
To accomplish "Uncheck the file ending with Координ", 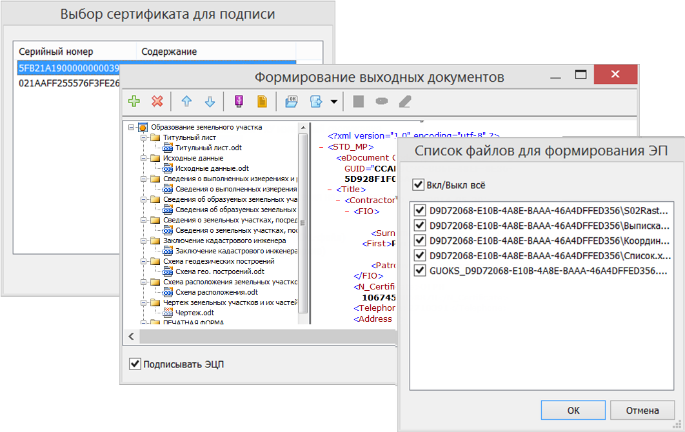I will (420, 241).
